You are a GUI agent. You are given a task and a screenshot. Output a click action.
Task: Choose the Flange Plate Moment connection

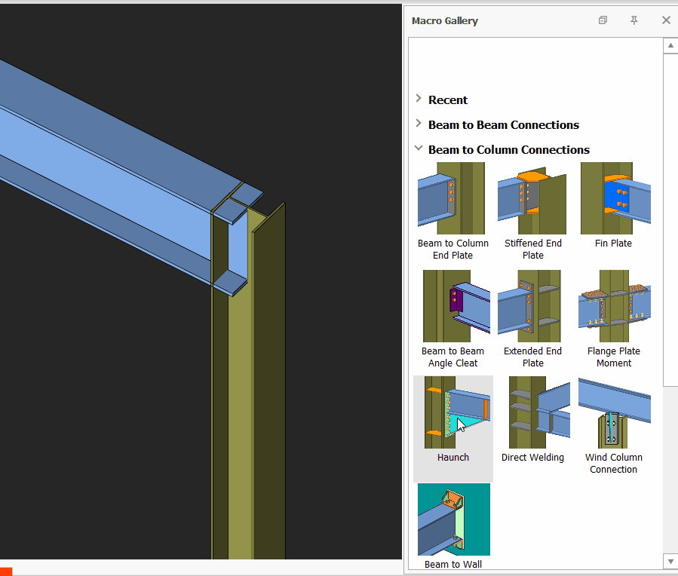coord(614,307)
